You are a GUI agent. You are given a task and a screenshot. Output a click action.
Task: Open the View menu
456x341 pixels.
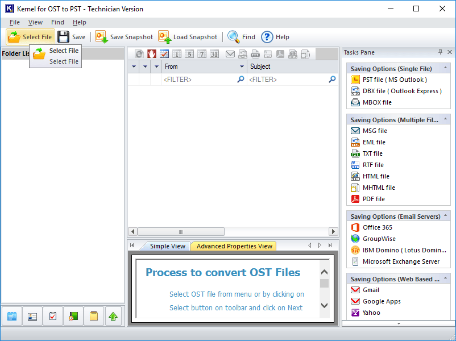(35, 22)
